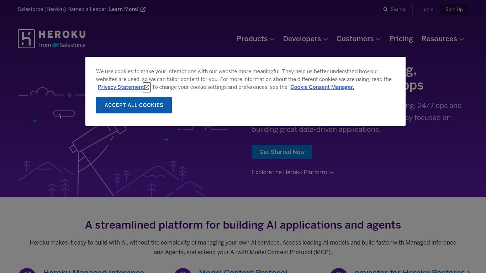Accept all cookies

(134, 105)
